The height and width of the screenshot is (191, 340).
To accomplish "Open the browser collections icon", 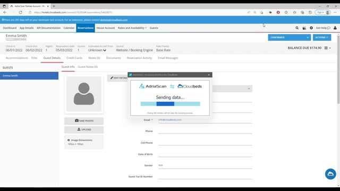I will (x=302, y=12).
